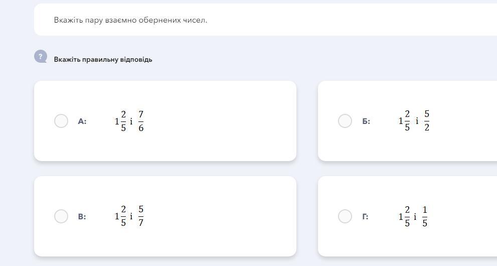The width and height of the screenshot is (497, 266).
Task: Click the mixed number in answer Б
Action: click(404, 121)
